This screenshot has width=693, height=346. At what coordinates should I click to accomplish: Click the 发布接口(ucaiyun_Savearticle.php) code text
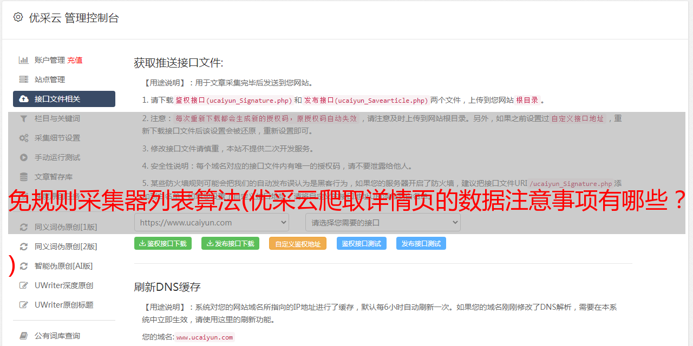click(x=366, y=101)
